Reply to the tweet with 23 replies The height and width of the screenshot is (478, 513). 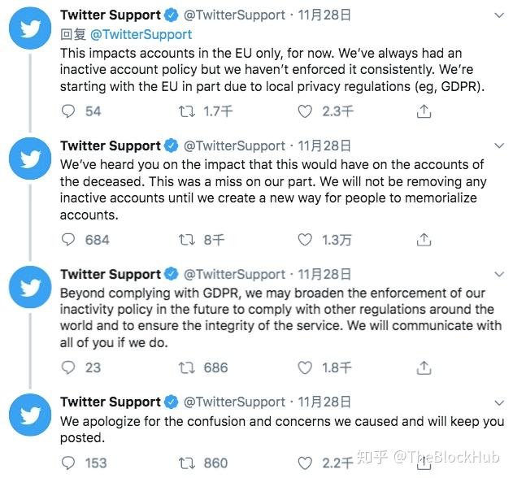coord(68,367)
